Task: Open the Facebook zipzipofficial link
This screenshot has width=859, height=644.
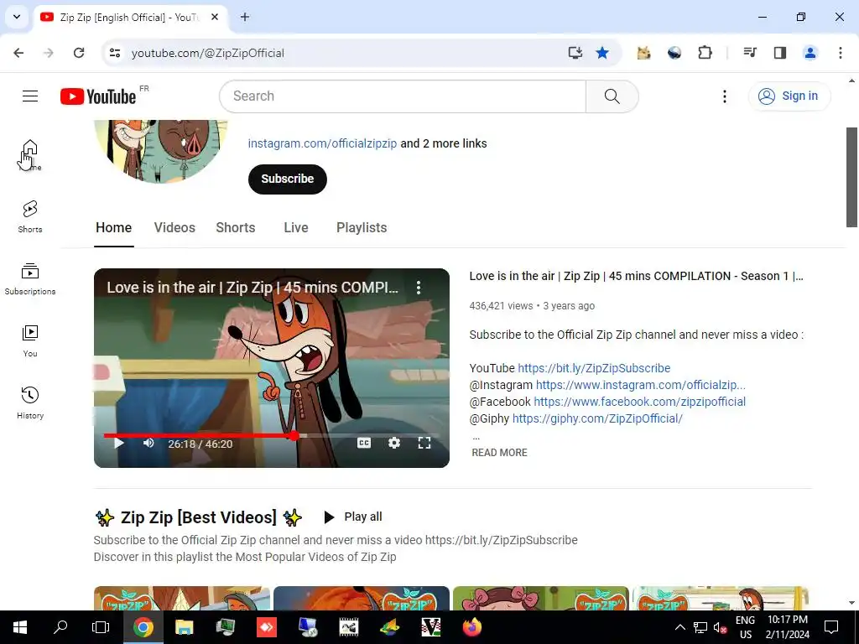Action: 639,402
